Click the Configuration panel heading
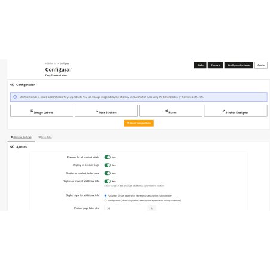The width and height of the screenshot is (270, 270). pyautogui.click(x=26, y=85)
